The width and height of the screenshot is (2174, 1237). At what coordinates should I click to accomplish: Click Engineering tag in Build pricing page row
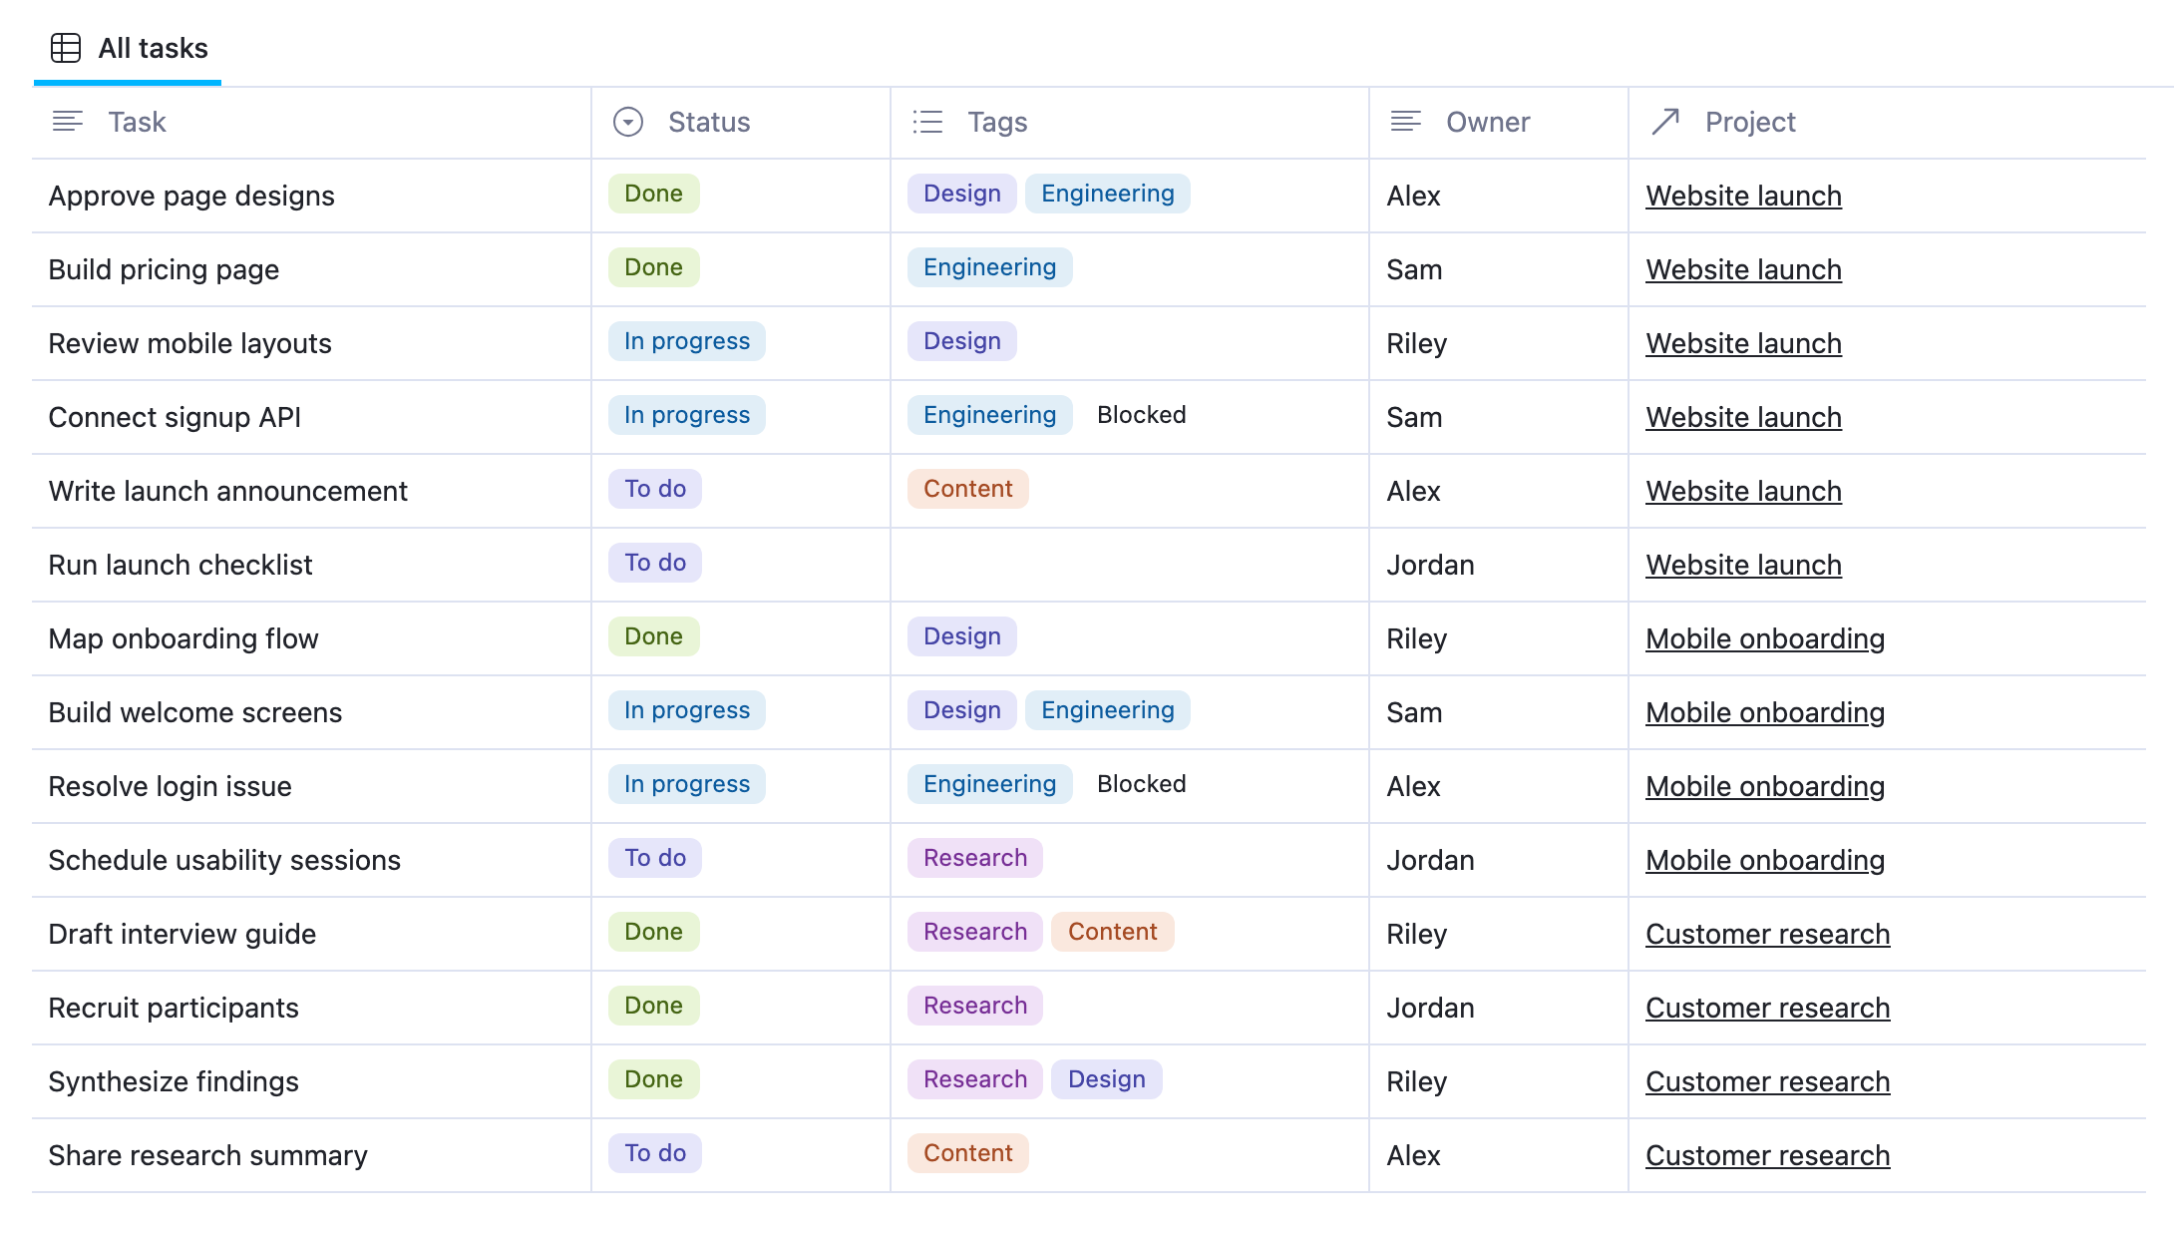click(x=990, y=267)
